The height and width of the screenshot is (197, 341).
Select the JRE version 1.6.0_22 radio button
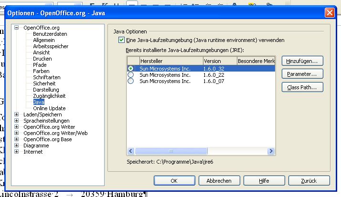click(131, 75)
